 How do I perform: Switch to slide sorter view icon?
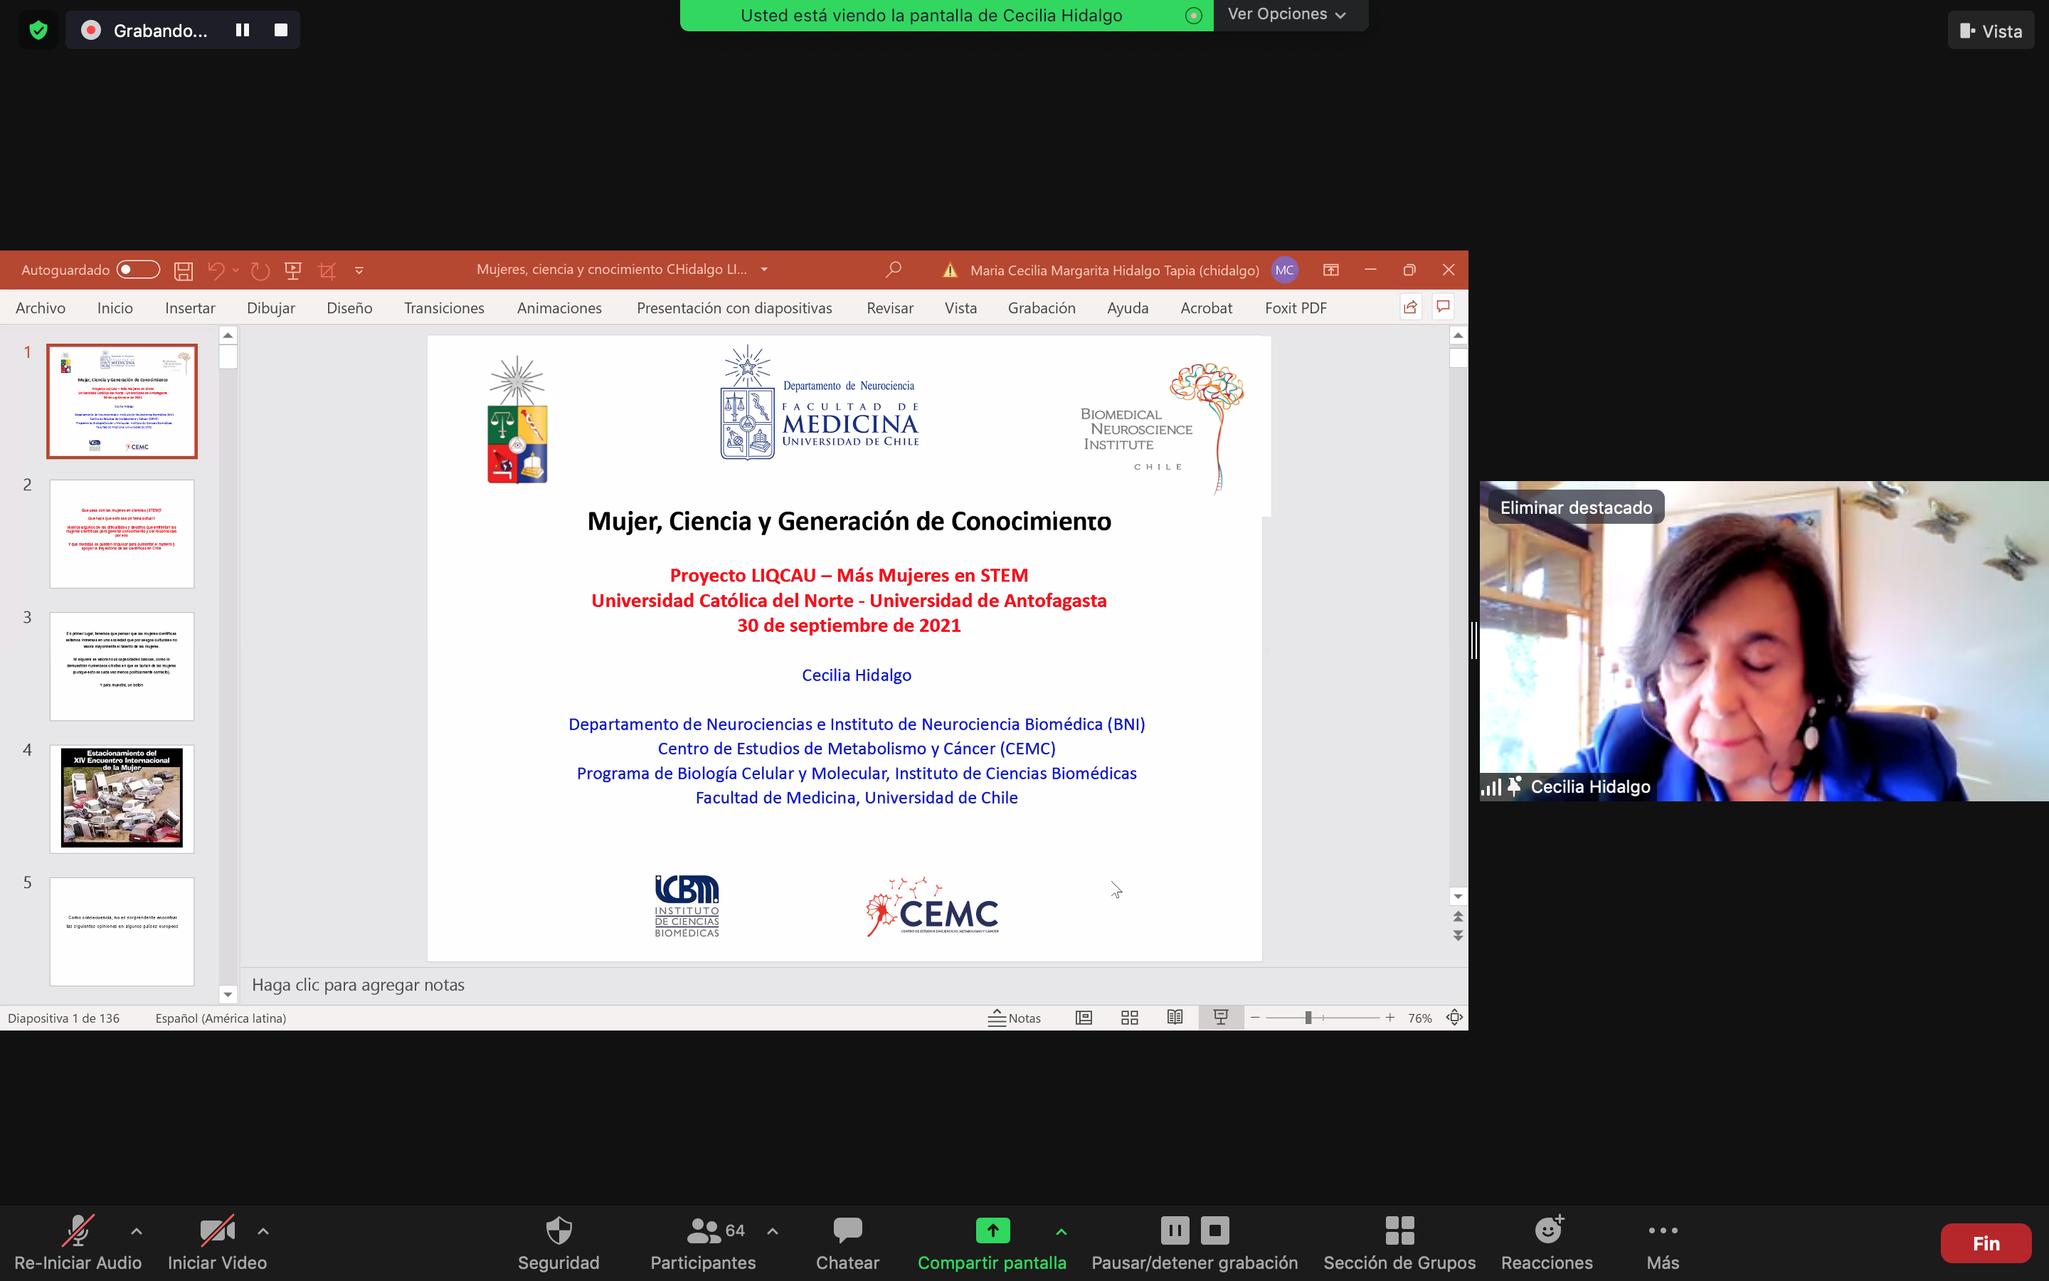(1130, 1018)
